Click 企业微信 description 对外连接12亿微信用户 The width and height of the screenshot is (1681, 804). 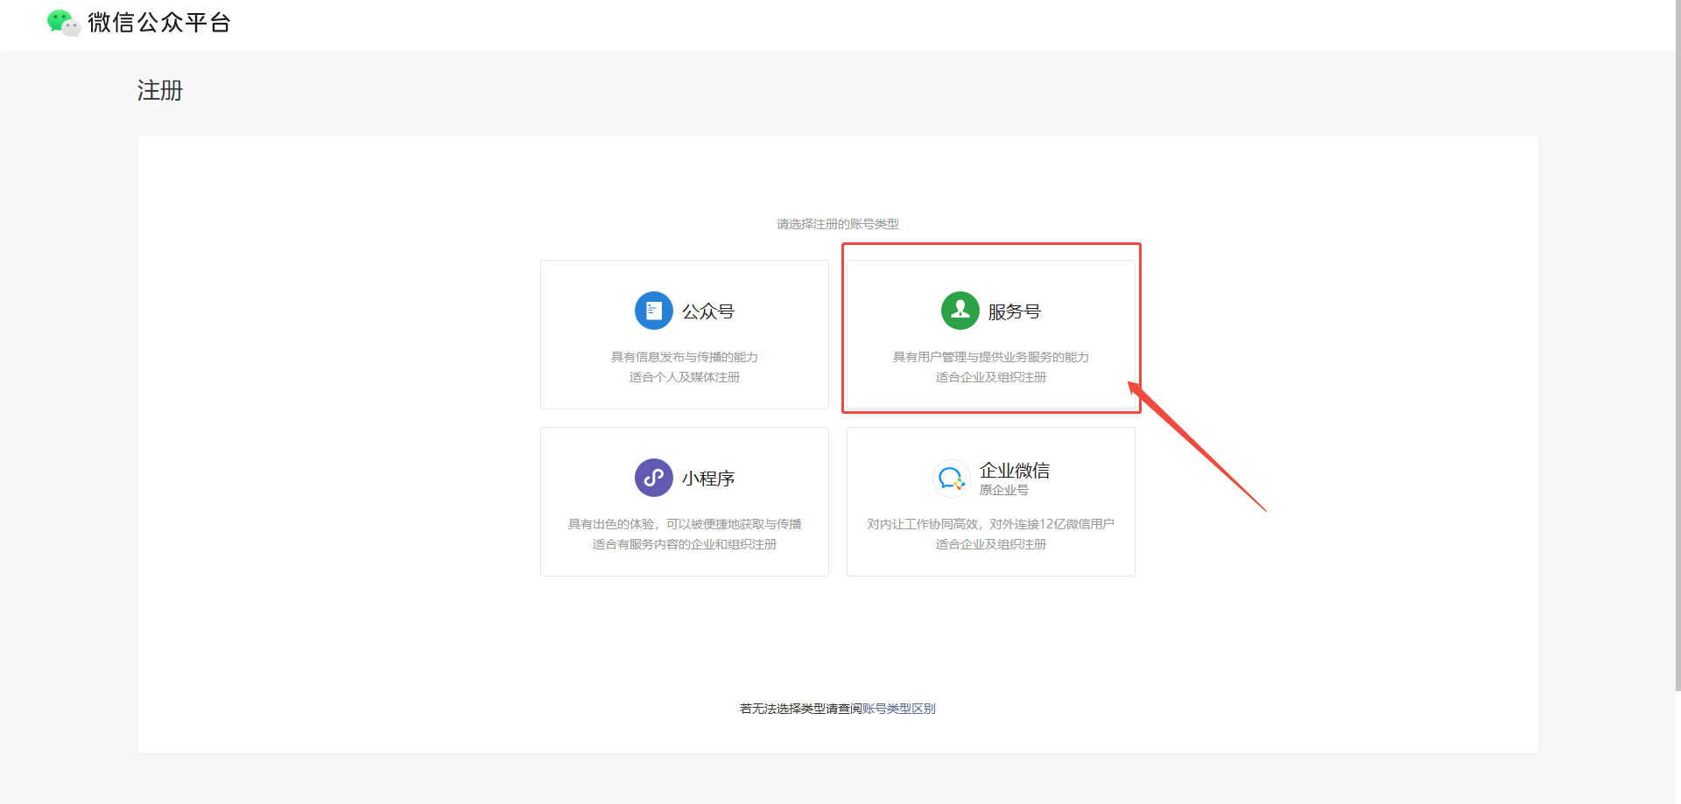click(1052, 524)
